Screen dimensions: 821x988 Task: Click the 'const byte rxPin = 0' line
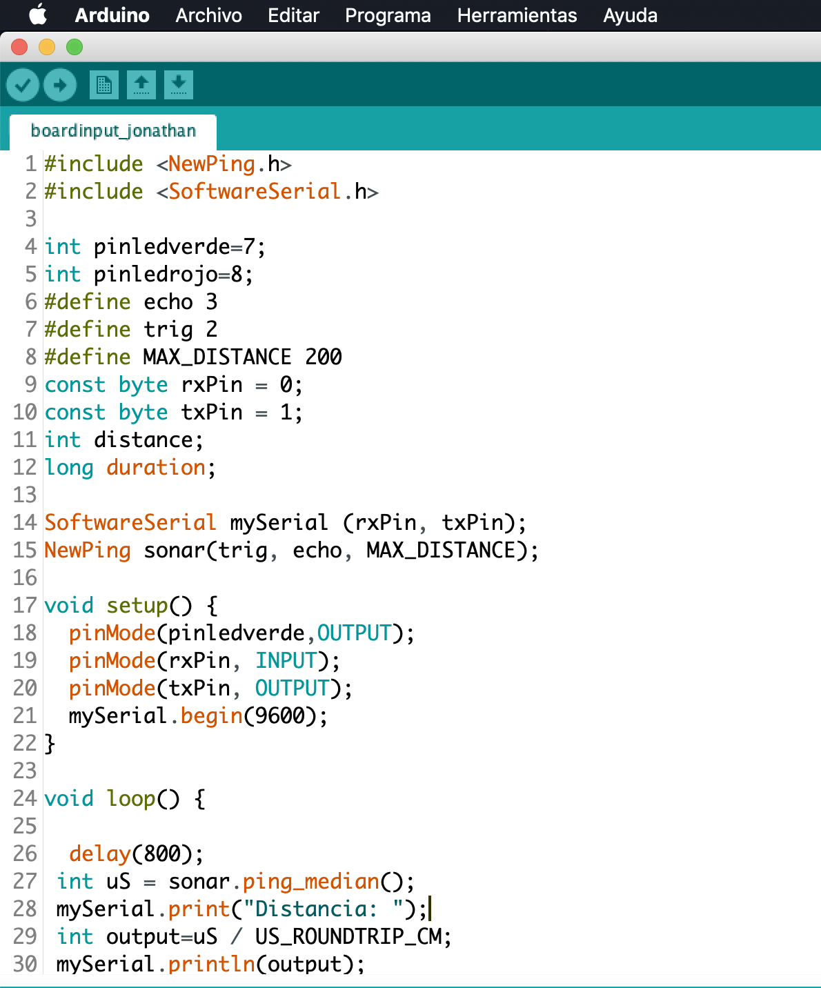(174, 385)
